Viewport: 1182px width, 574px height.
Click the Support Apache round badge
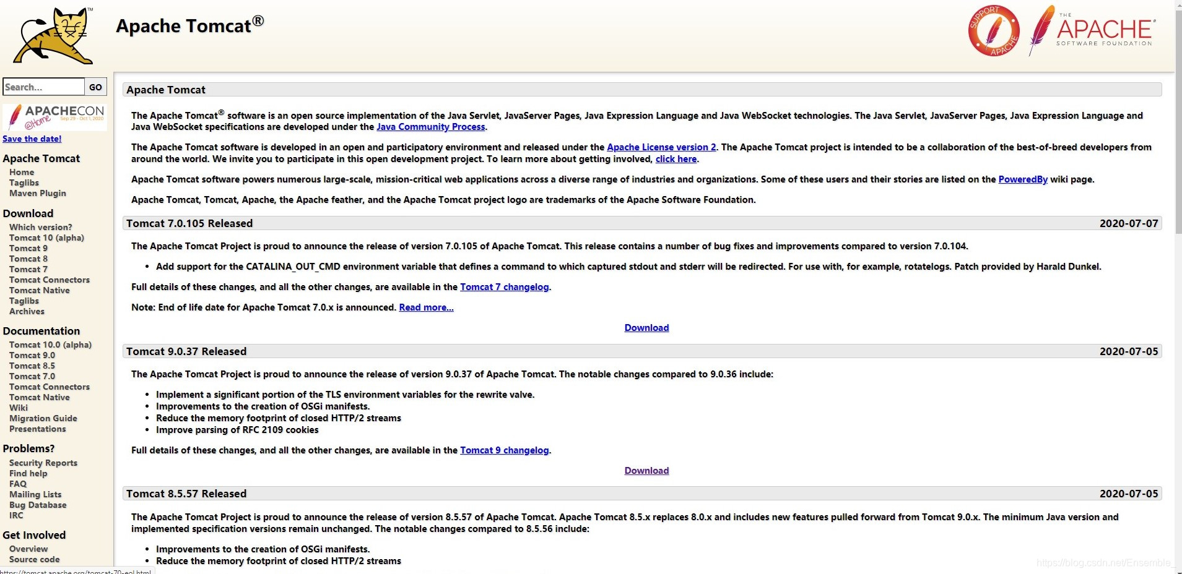(x=994, y=31)
